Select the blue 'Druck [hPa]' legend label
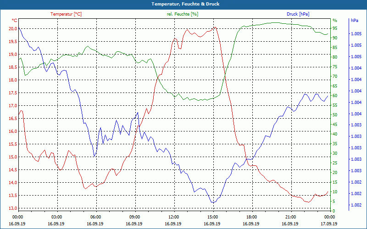 click(x=298, y=14)
